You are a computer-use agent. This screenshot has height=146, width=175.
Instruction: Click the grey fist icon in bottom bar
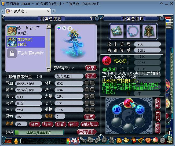pyautogui.click(x=97, y=140)
